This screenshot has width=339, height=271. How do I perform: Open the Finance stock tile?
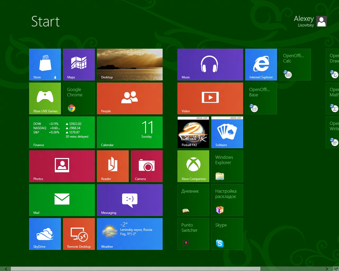pyautogui.click(x=62, y=132)
